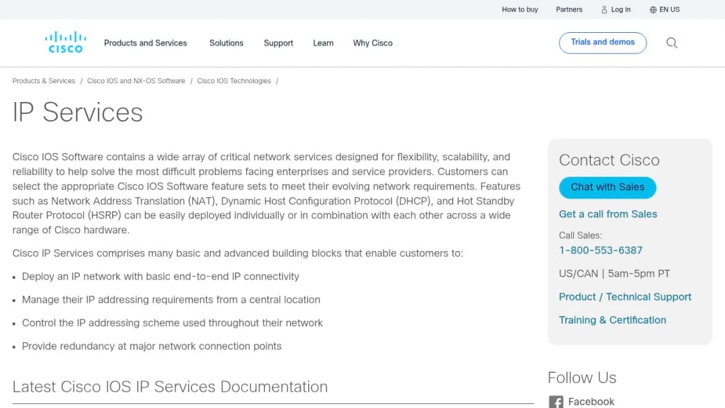This screenshot has width=725, height=408.
Task: Click bullet 'Control the IP addressing scheme'
Action: click(x=172, y=323)
